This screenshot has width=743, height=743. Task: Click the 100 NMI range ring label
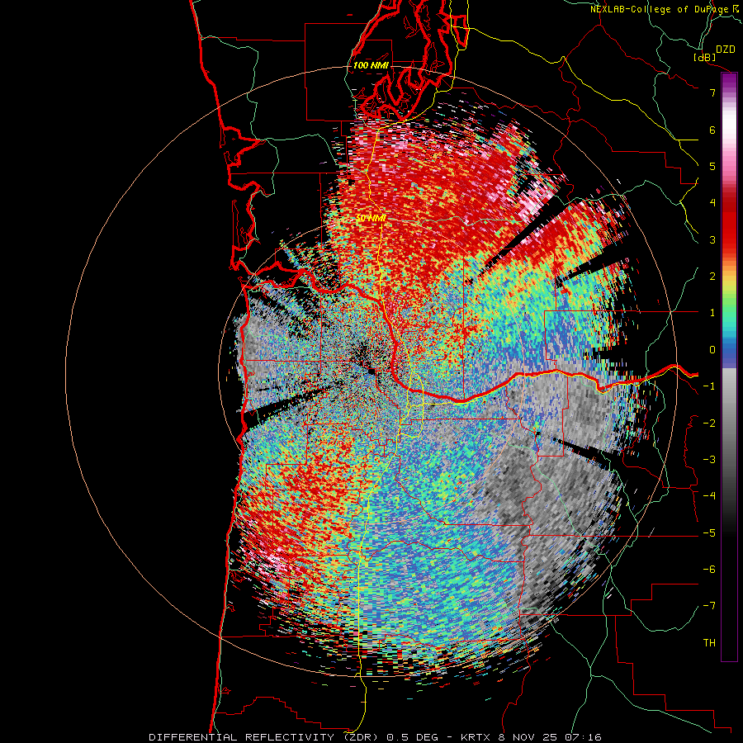point(371,65)
